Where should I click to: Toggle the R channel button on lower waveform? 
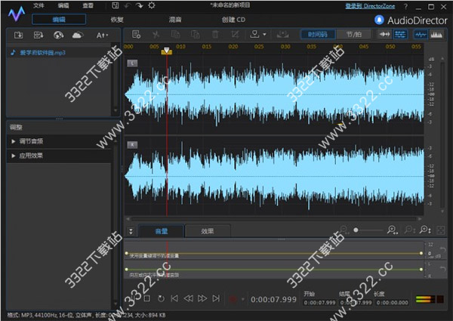[x=132, y=145]
